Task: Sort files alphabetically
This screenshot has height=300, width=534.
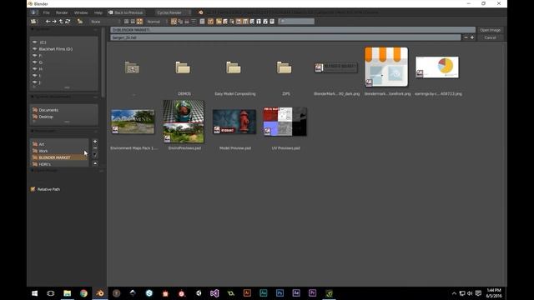Action: click(x=174, y=22)
